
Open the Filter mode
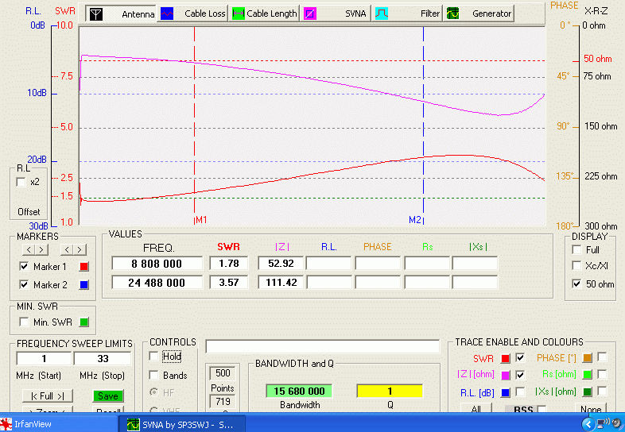(x=408, y=13)
